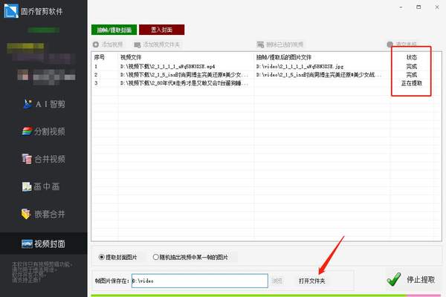Image resolution: width=446 pixels, height=297 pixels.
Task: Open the AI智剪 module in sidebar
Action: pos(43,104)
